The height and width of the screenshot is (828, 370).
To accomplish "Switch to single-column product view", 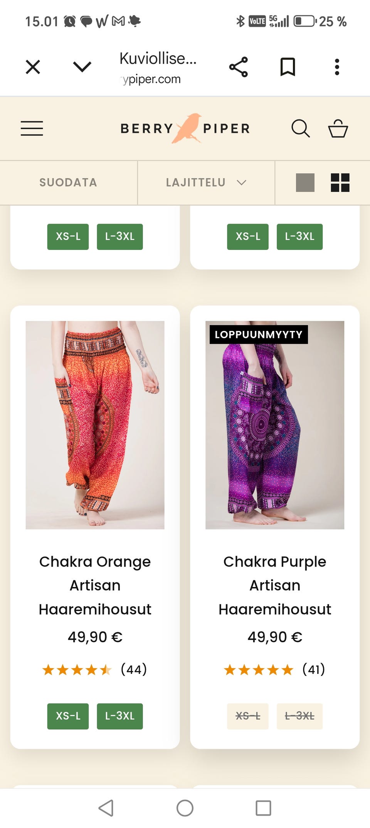I will 305,182.
